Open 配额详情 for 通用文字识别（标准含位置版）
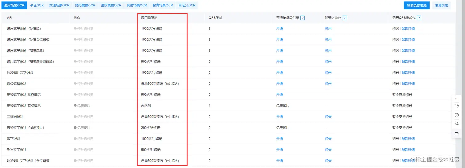This screenshot has width=465, height=168. 408,39
